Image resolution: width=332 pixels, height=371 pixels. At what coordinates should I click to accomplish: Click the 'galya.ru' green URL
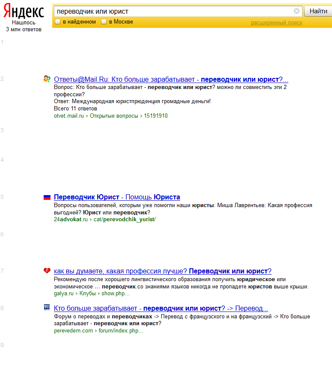(64, 294)
